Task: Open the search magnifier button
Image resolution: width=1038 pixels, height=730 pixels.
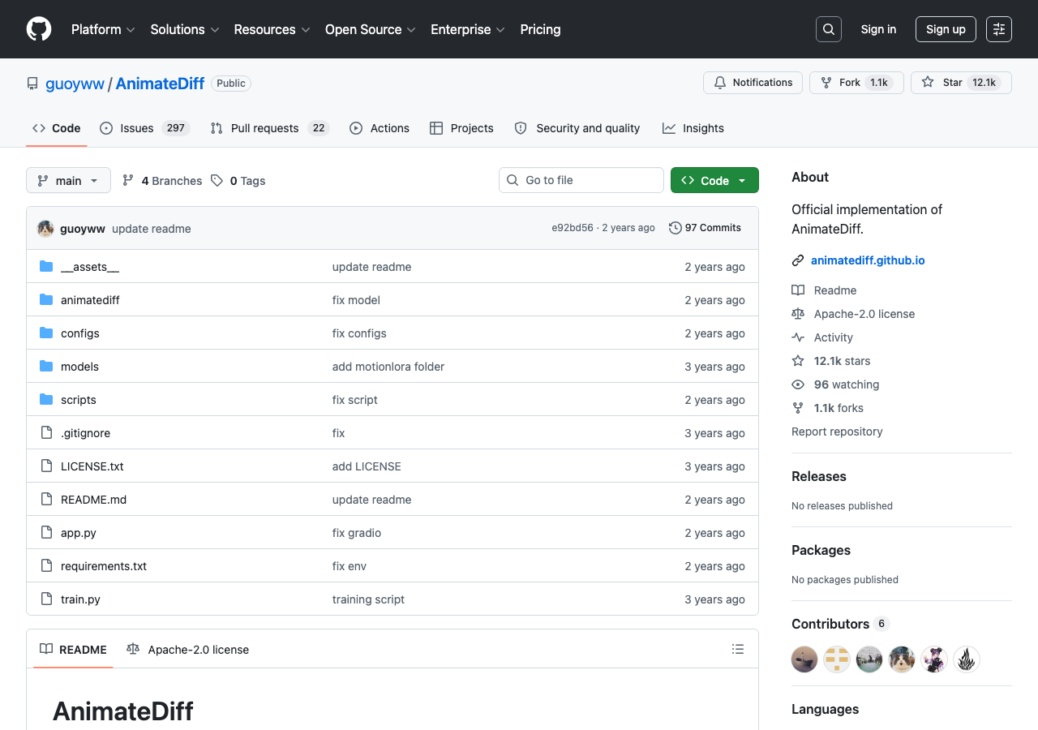Action: [x=829, y=29]
